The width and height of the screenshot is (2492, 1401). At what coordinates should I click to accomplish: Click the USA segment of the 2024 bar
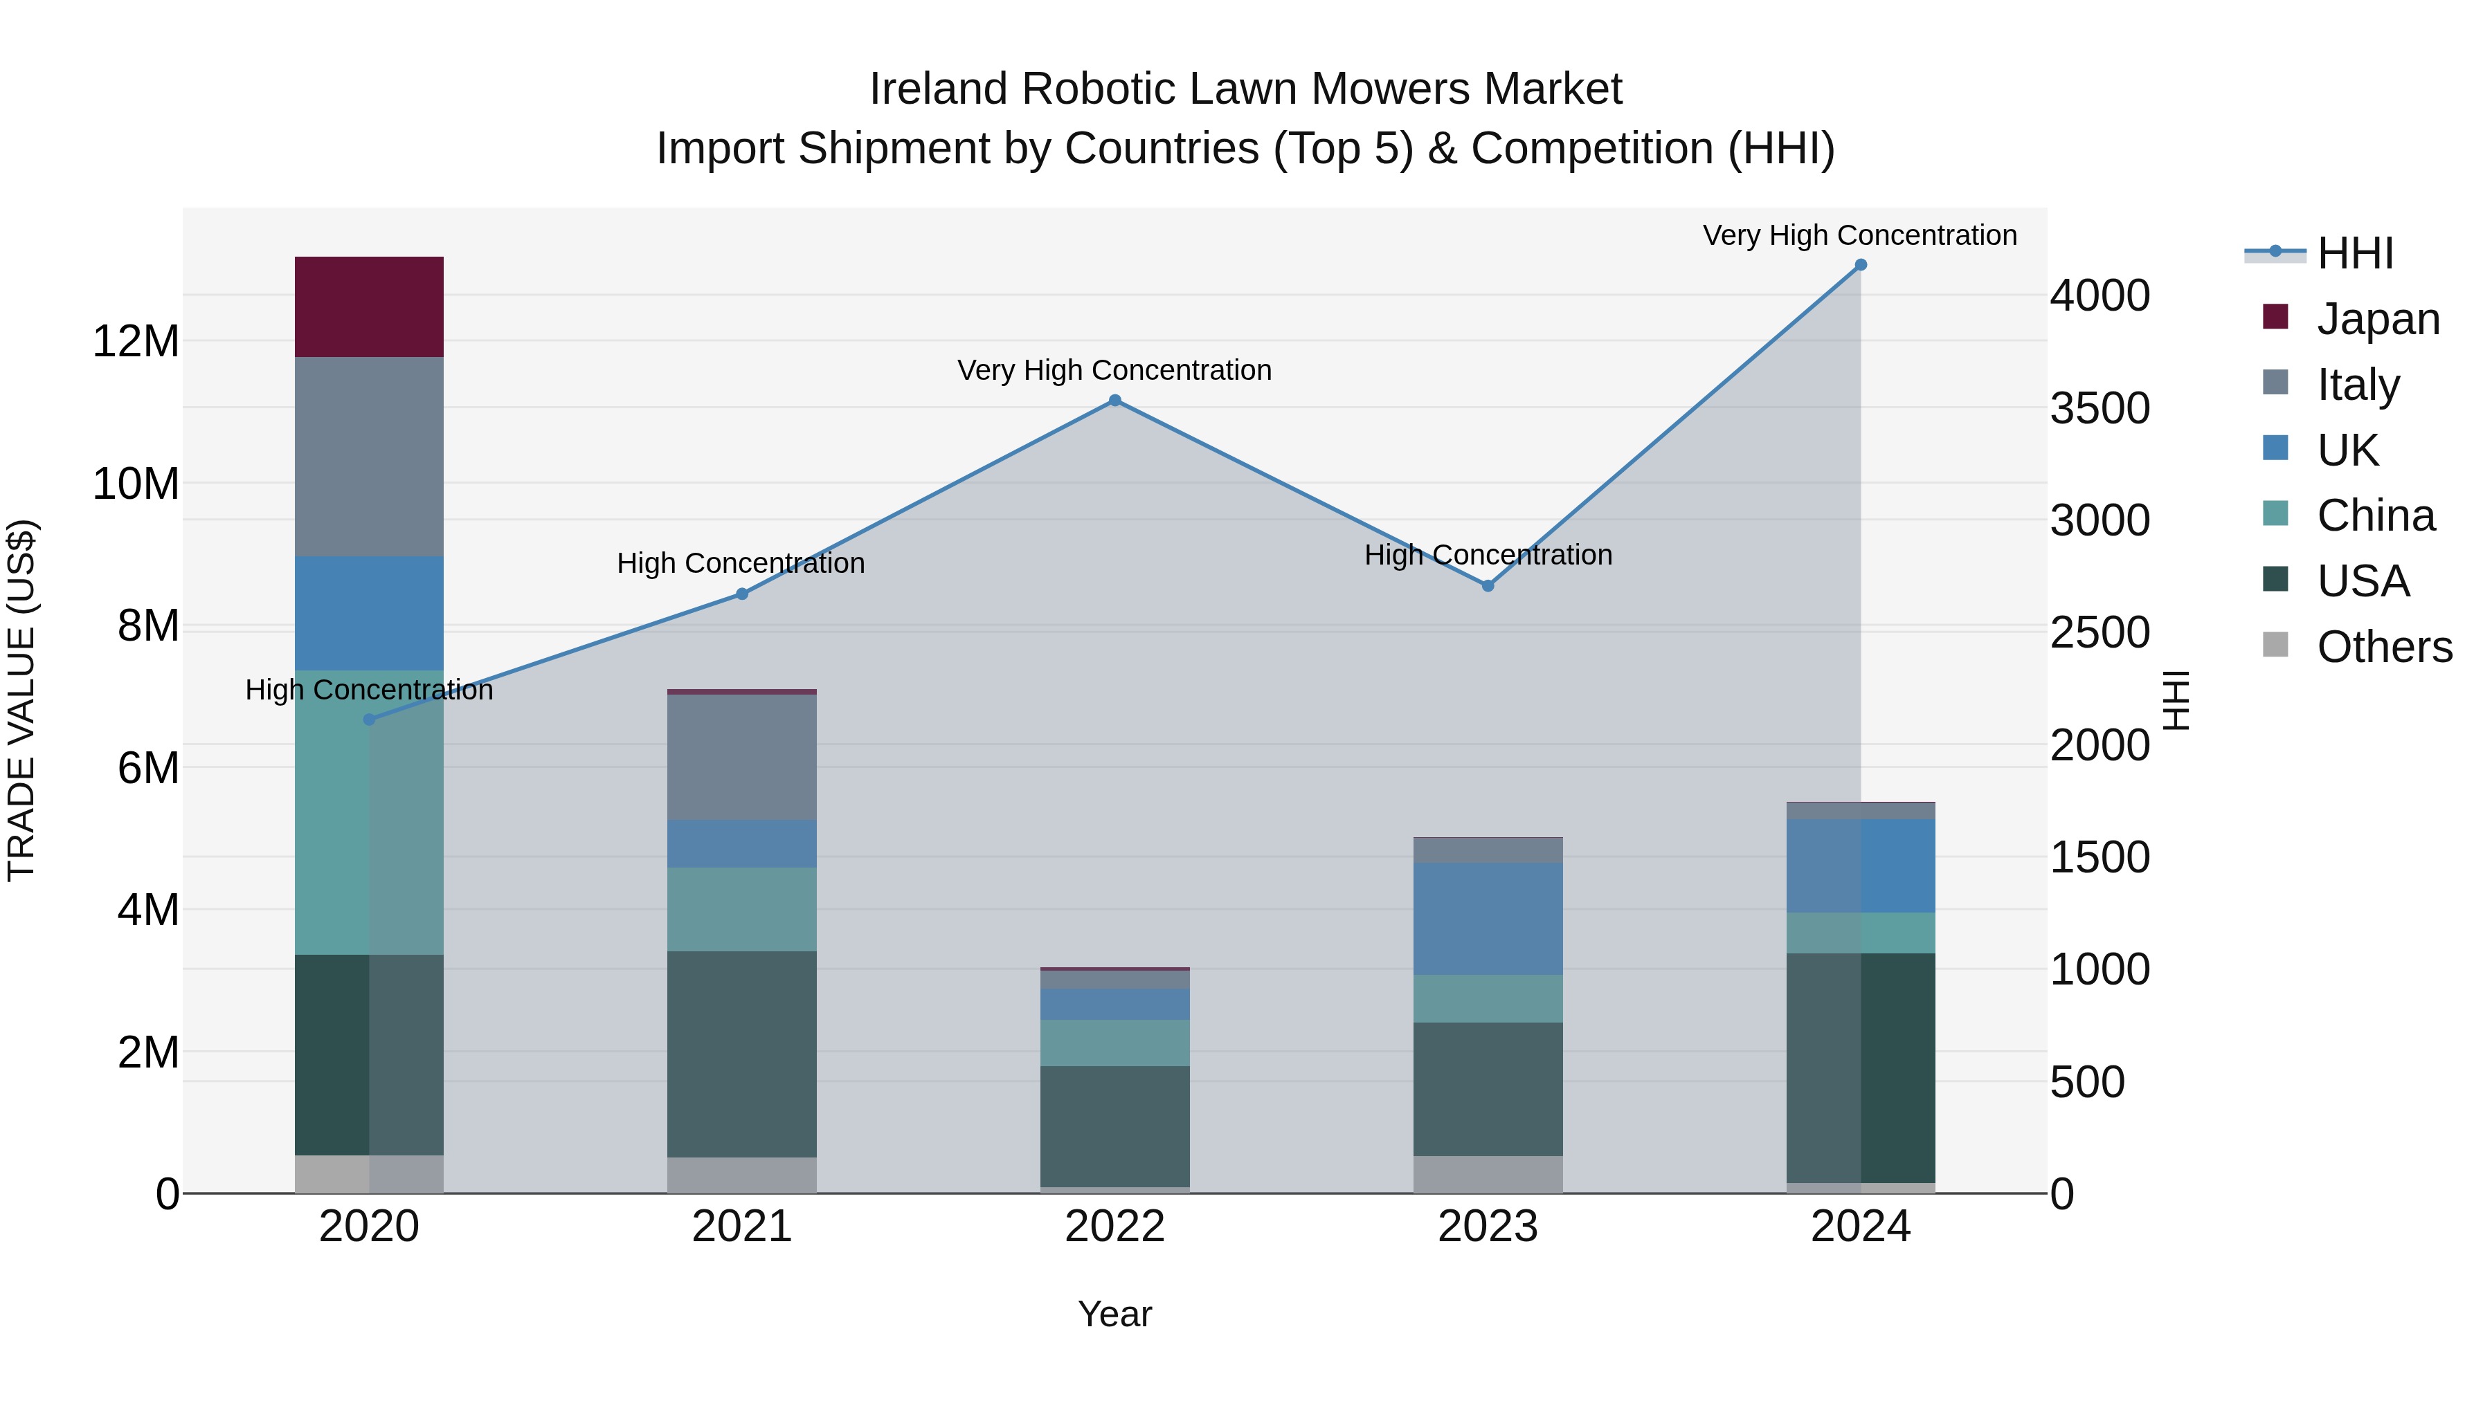pos(1860,1068)
